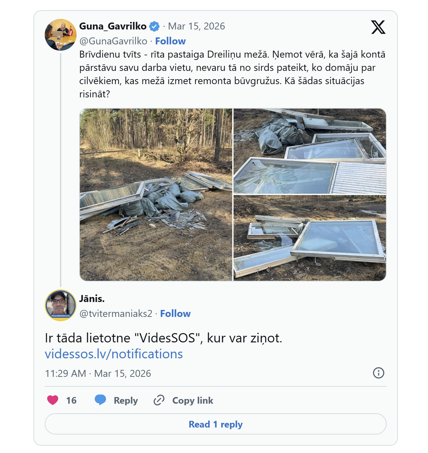This screenshot has width=428, height=453.
Task: Click the chain copy link icon
Action: (x=159, y=400)
